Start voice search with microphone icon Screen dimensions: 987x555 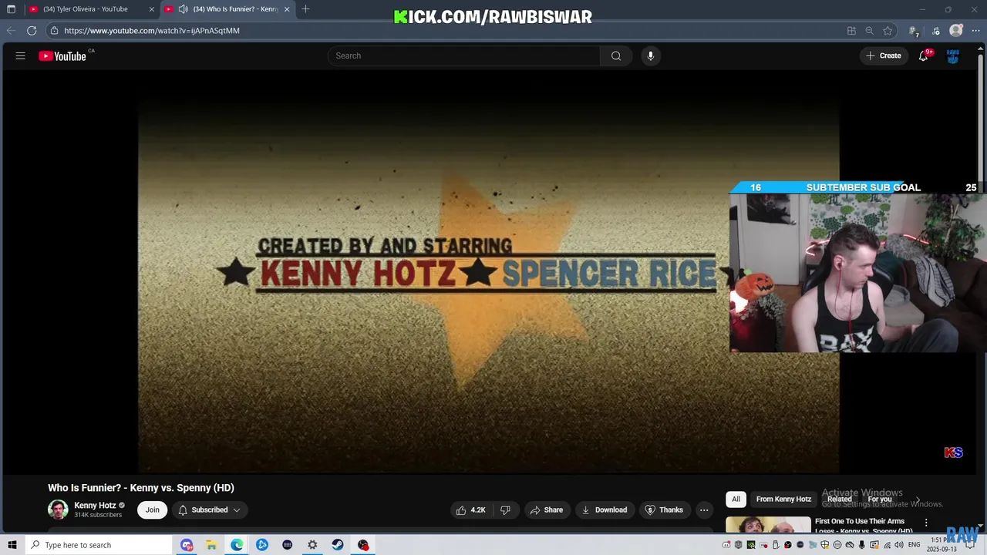[651, 55]
